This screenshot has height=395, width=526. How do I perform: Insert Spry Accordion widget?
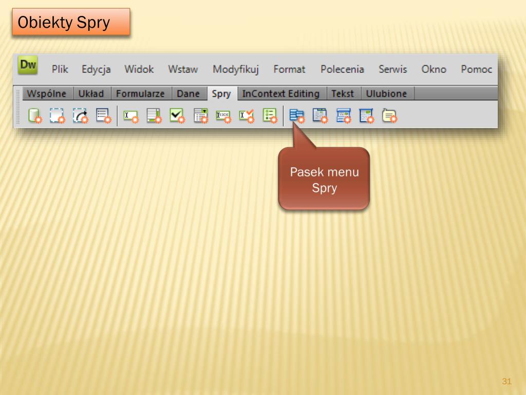344,116
